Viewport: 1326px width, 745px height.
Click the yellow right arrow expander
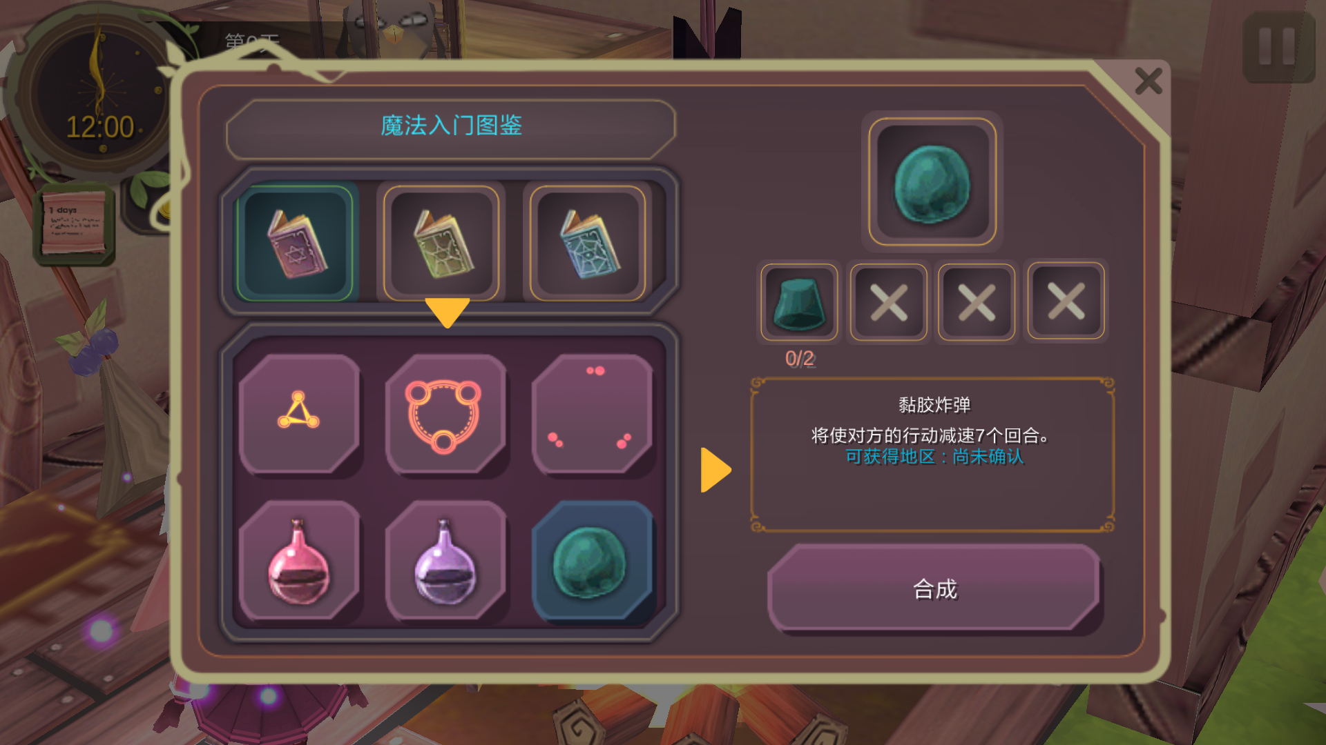715,470
